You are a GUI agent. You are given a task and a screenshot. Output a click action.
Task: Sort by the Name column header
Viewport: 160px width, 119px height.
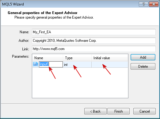(48, 58)
